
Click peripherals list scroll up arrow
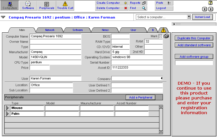161,107
